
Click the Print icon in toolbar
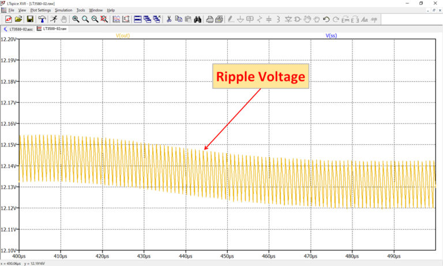click(209, 19)
